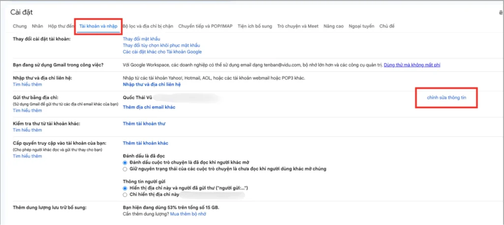
Task: Select the Tài khoản và nhập tab
Action: (x=98, y=27)
